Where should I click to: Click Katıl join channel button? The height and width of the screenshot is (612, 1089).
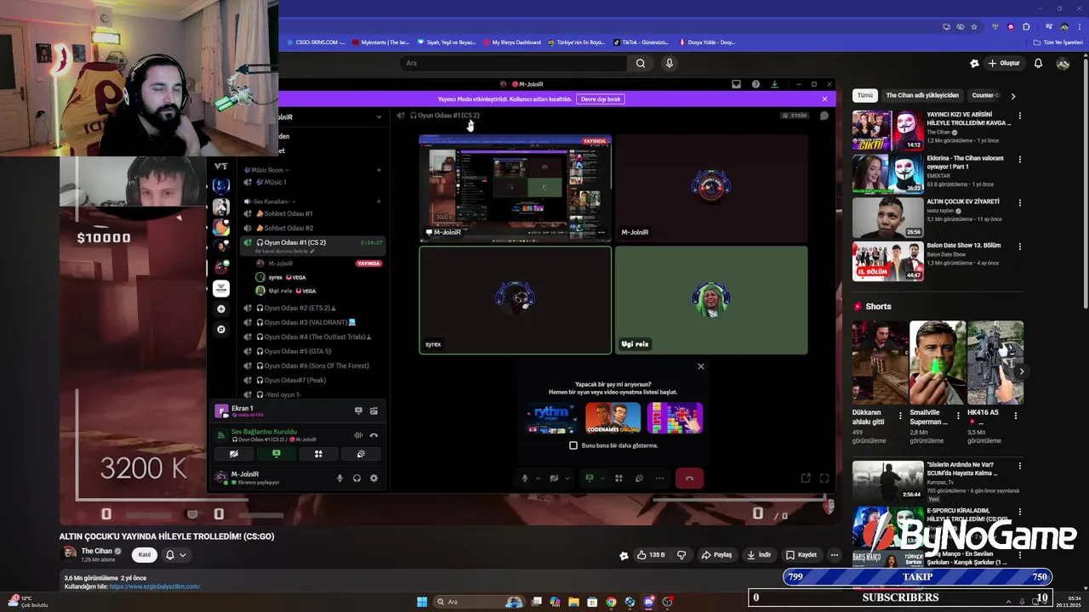point(145,555)
